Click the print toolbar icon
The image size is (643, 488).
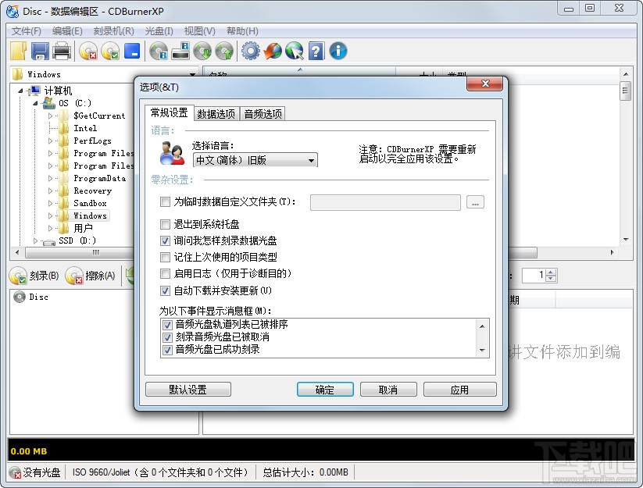tap(63, 51)
